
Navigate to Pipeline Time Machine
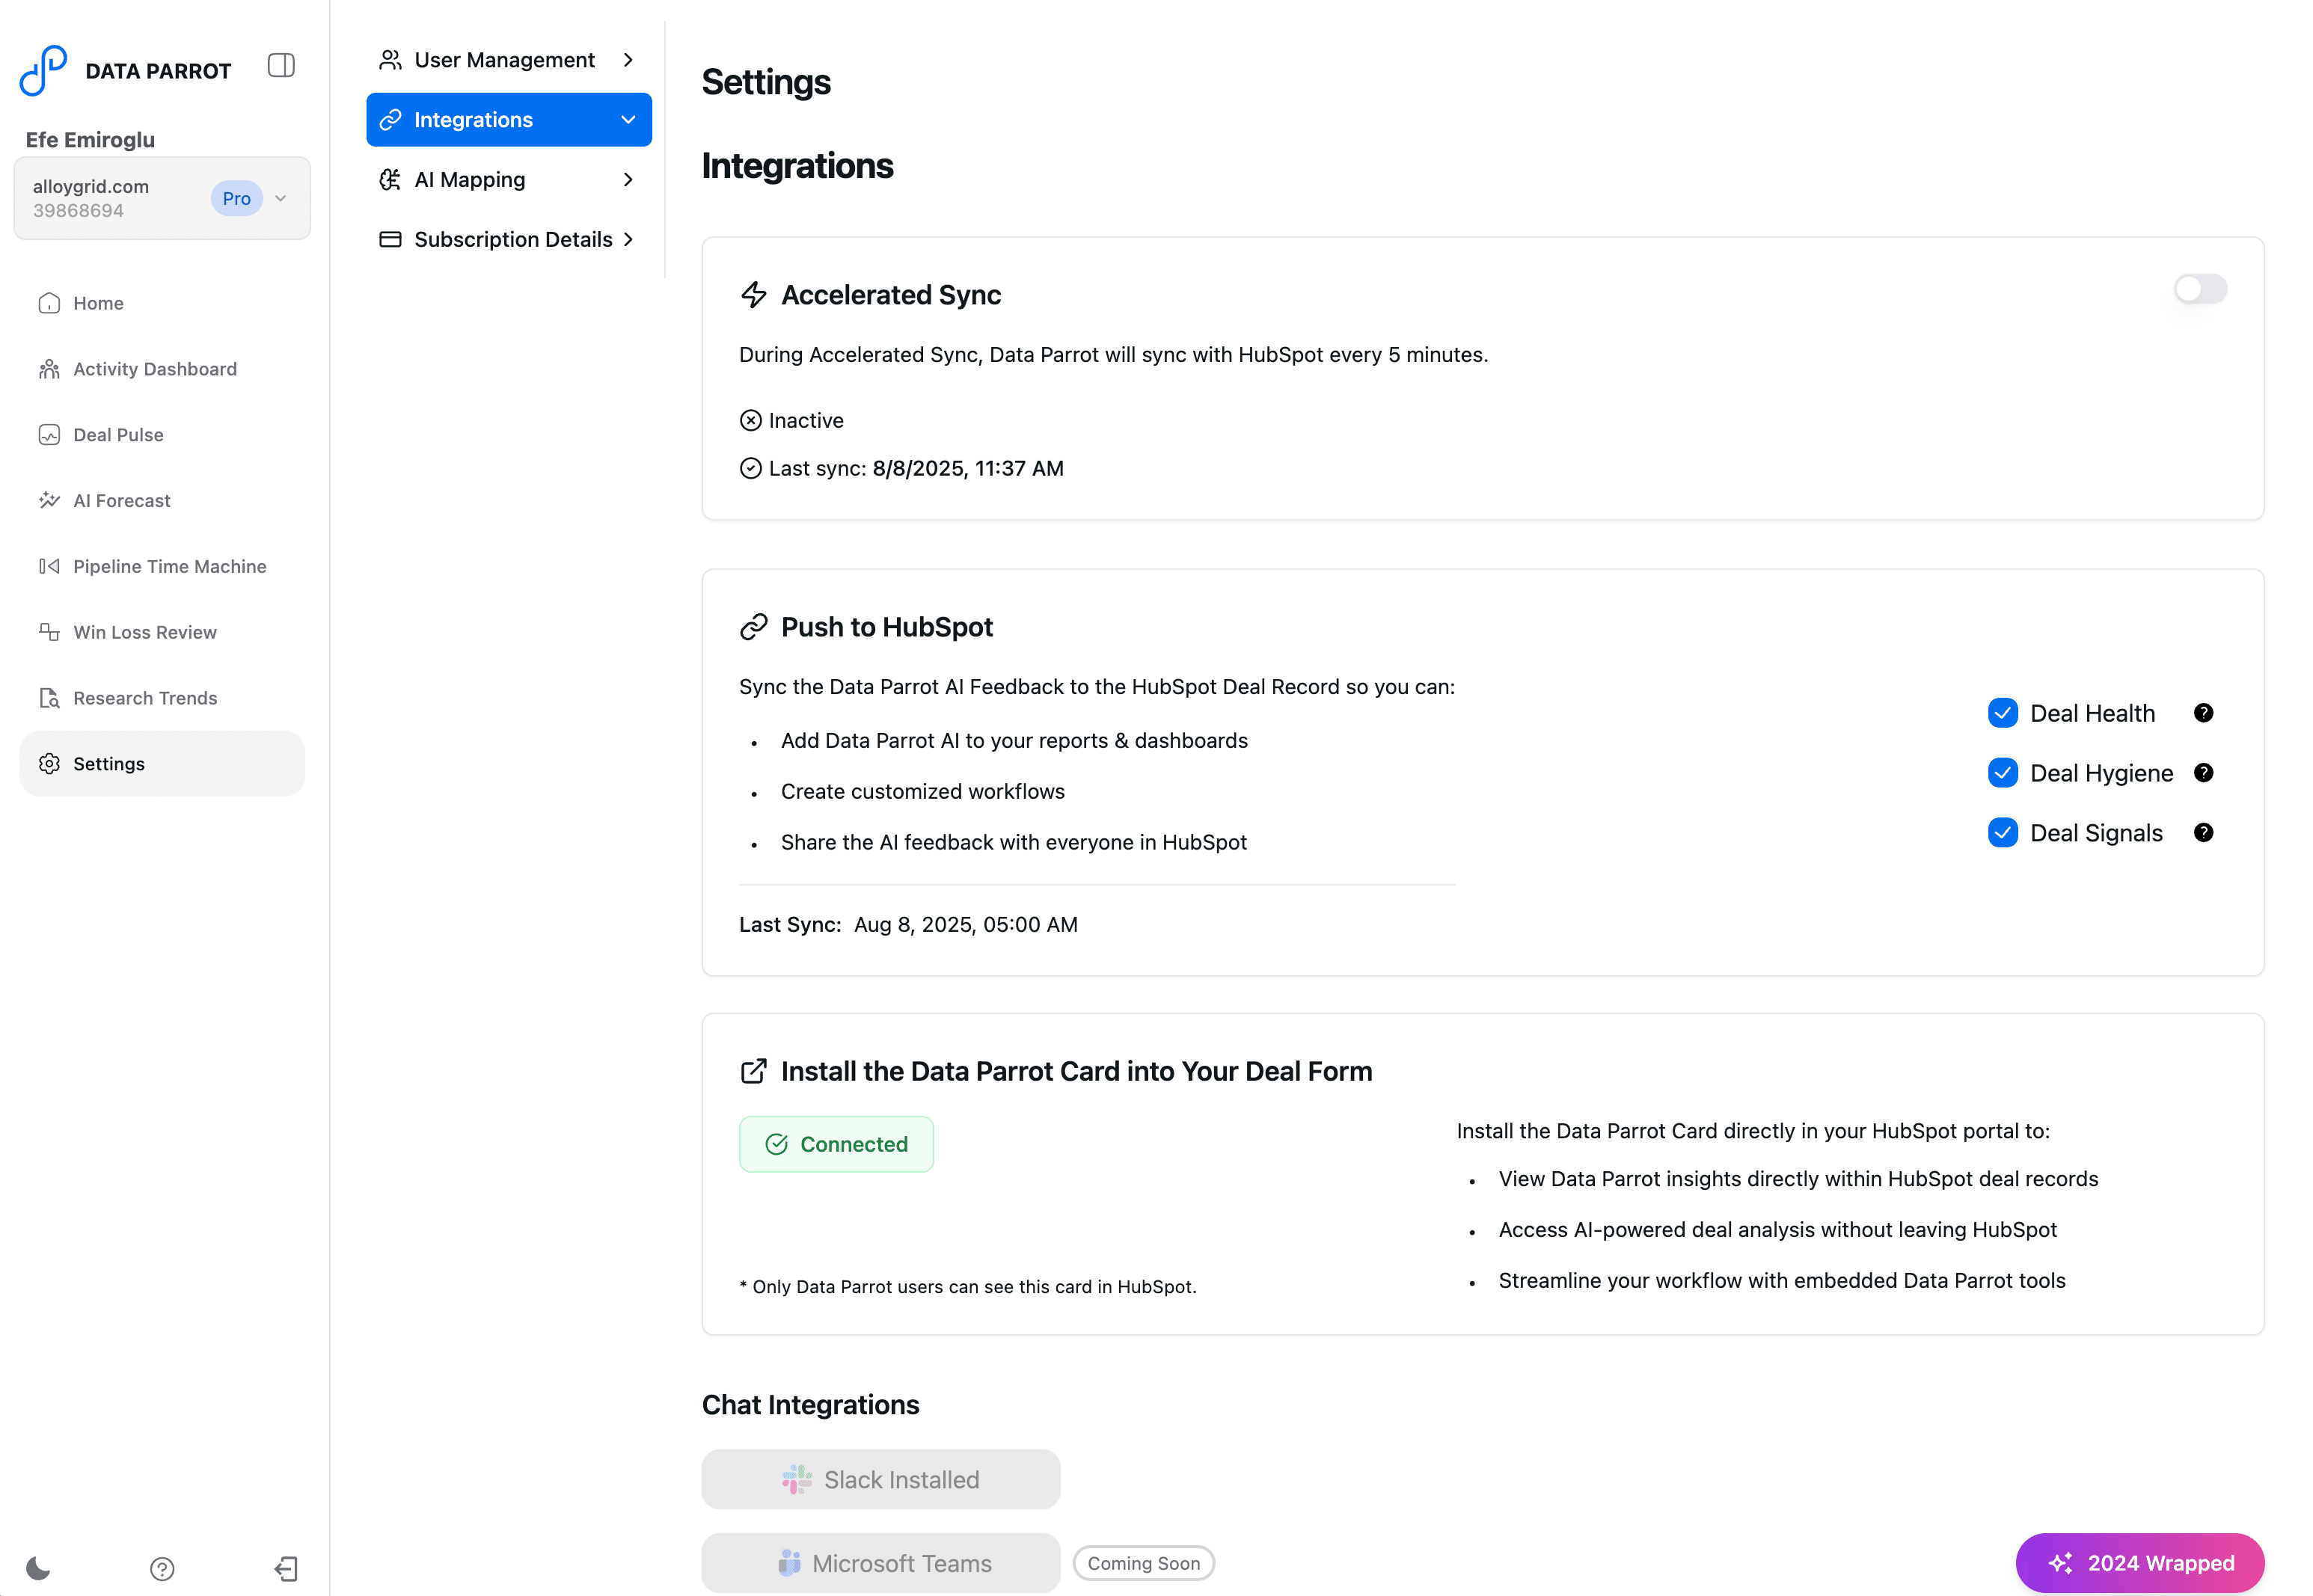[162, 566]
